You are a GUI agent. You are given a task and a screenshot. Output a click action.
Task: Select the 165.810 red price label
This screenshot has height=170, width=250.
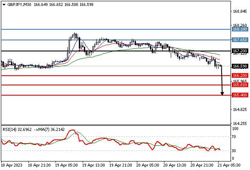tap(240, 85)
